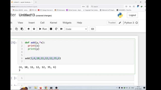Viewport: 161px width, 90px height.
Task: Click the code line 'print(y)'
Action: click(x=33, y=49)
